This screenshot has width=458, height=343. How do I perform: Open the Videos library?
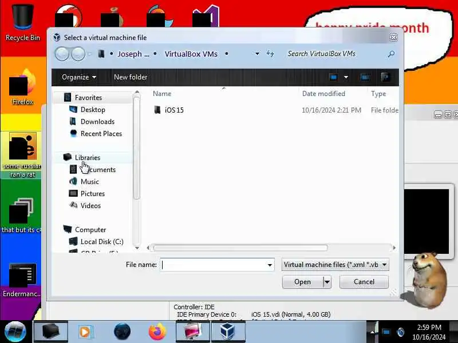90,206
